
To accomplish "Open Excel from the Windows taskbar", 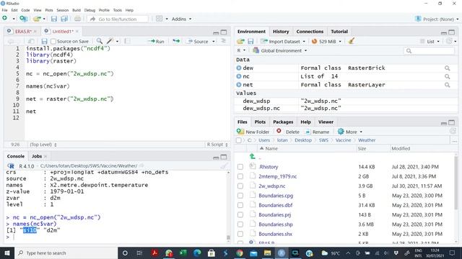I will [x=183, y=253].
